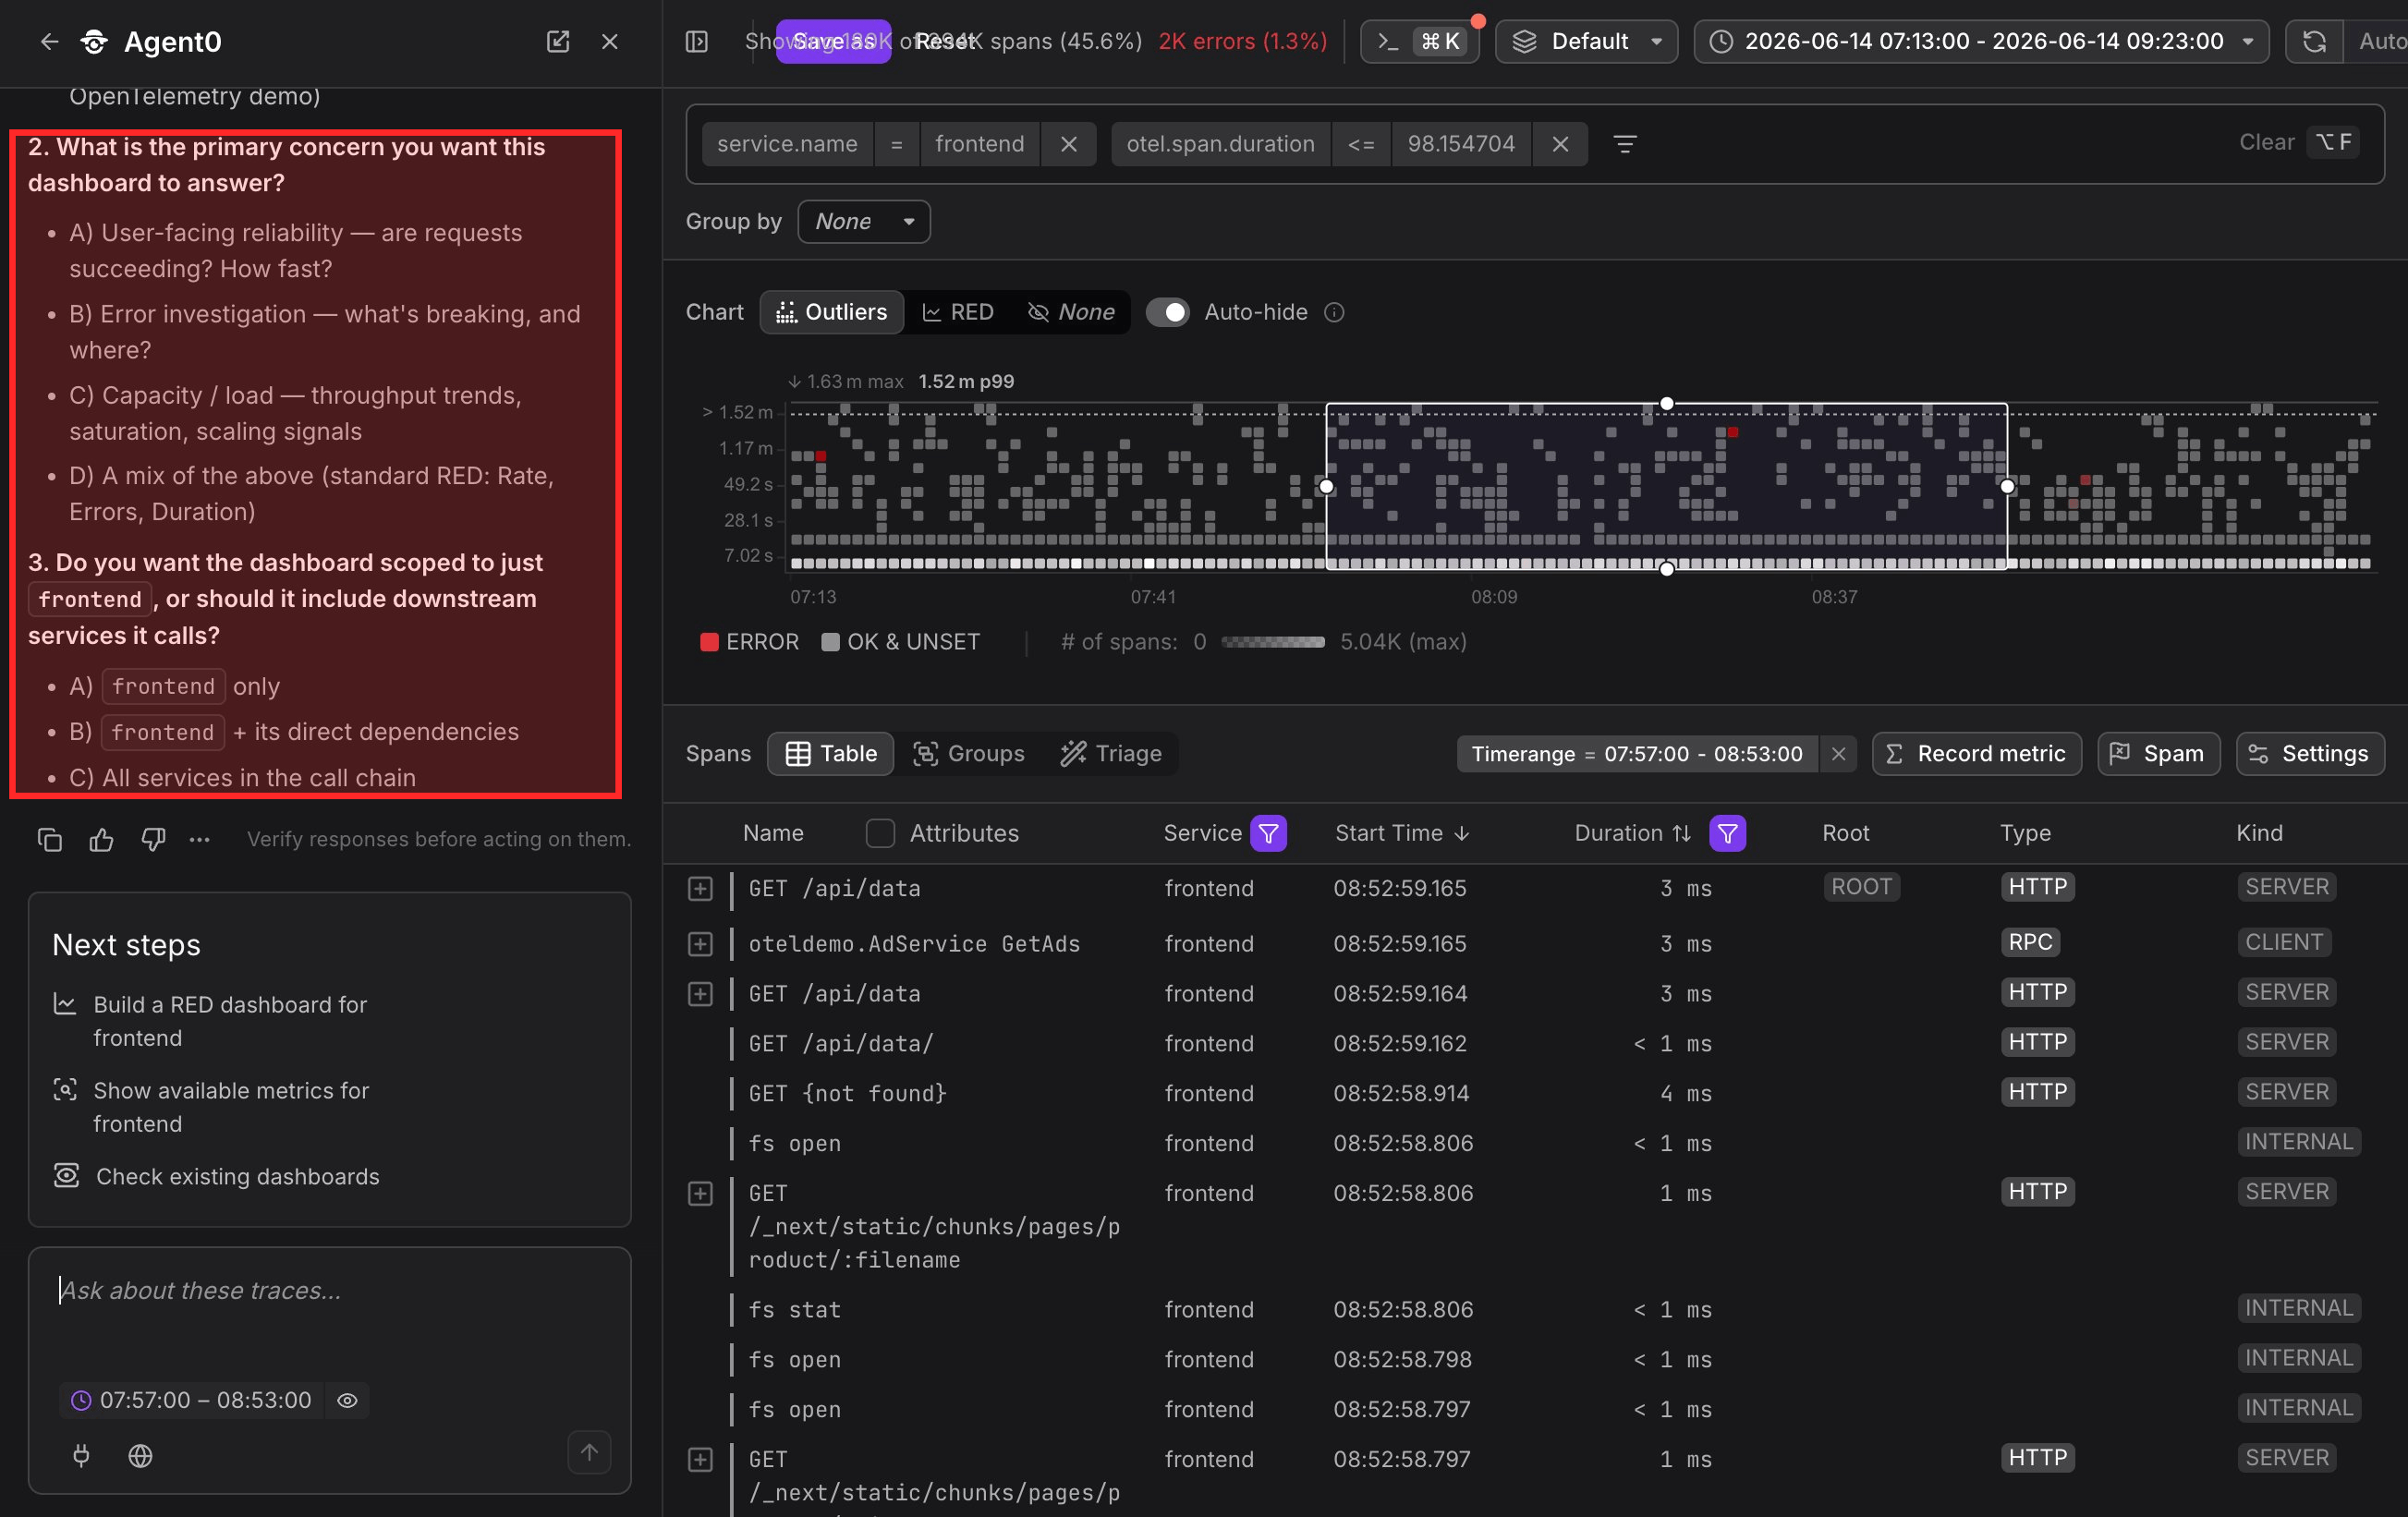Refresh the trace data with reload icon

click(x=2314, y=41)
